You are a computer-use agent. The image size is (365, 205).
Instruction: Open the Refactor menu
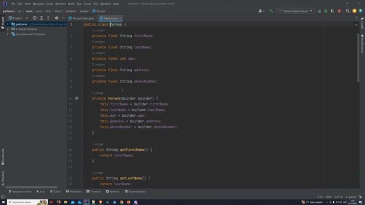[x=60, y=4]
